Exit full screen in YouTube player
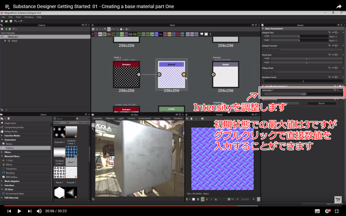Screen dimensions: 346x216 337,211
